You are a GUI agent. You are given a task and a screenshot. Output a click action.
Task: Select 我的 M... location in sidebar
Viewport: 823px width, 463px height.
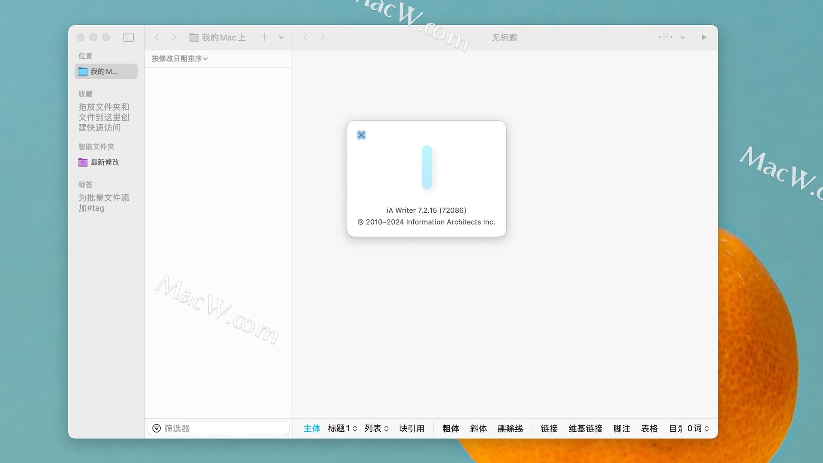pyautogui.click(x=106, y=72)
